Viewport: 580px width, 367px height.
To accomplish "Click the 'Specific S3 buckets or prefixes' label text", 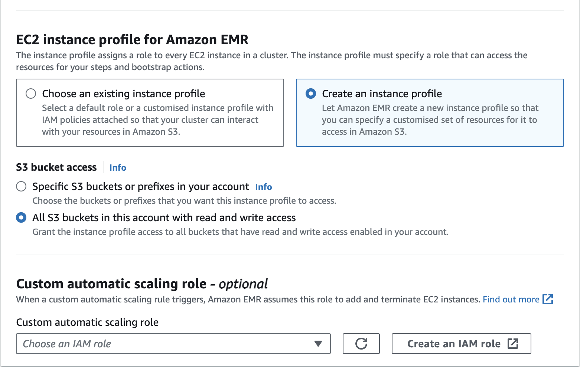I will coord(140,186).
